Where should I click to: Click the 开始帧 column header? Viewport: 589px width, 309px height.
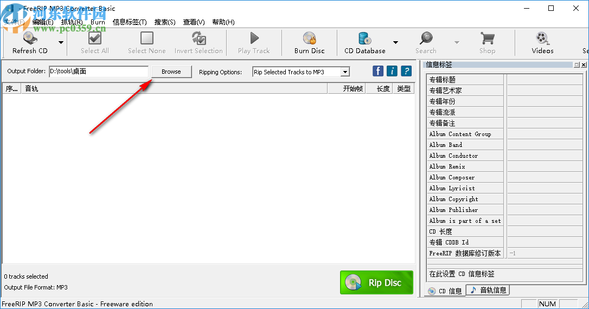coord(347,88)
